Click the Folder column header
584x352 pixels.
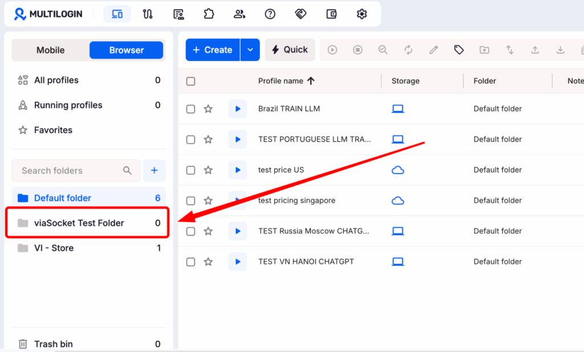pyautogui.click(x=485, y=81)
